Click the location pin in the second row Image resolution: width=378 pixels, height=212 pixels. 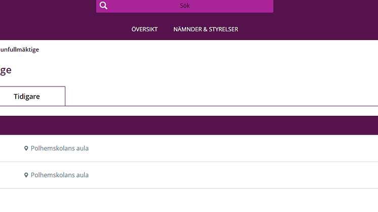tap(26, 175)
